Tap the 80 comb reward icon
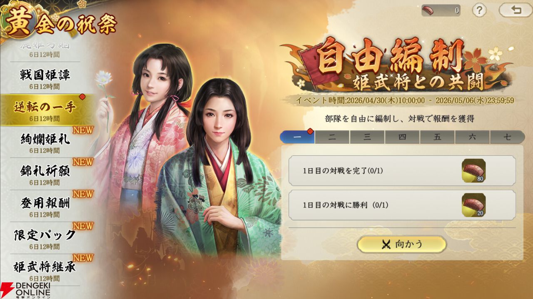This screenshot has height=299, width=533. (x=474, y=171)
